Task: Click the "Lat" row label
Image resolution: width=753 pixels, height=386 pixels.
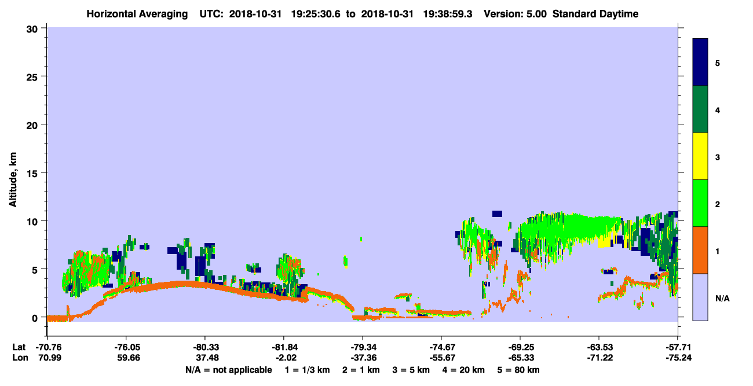Action: [x=19, y=347]
